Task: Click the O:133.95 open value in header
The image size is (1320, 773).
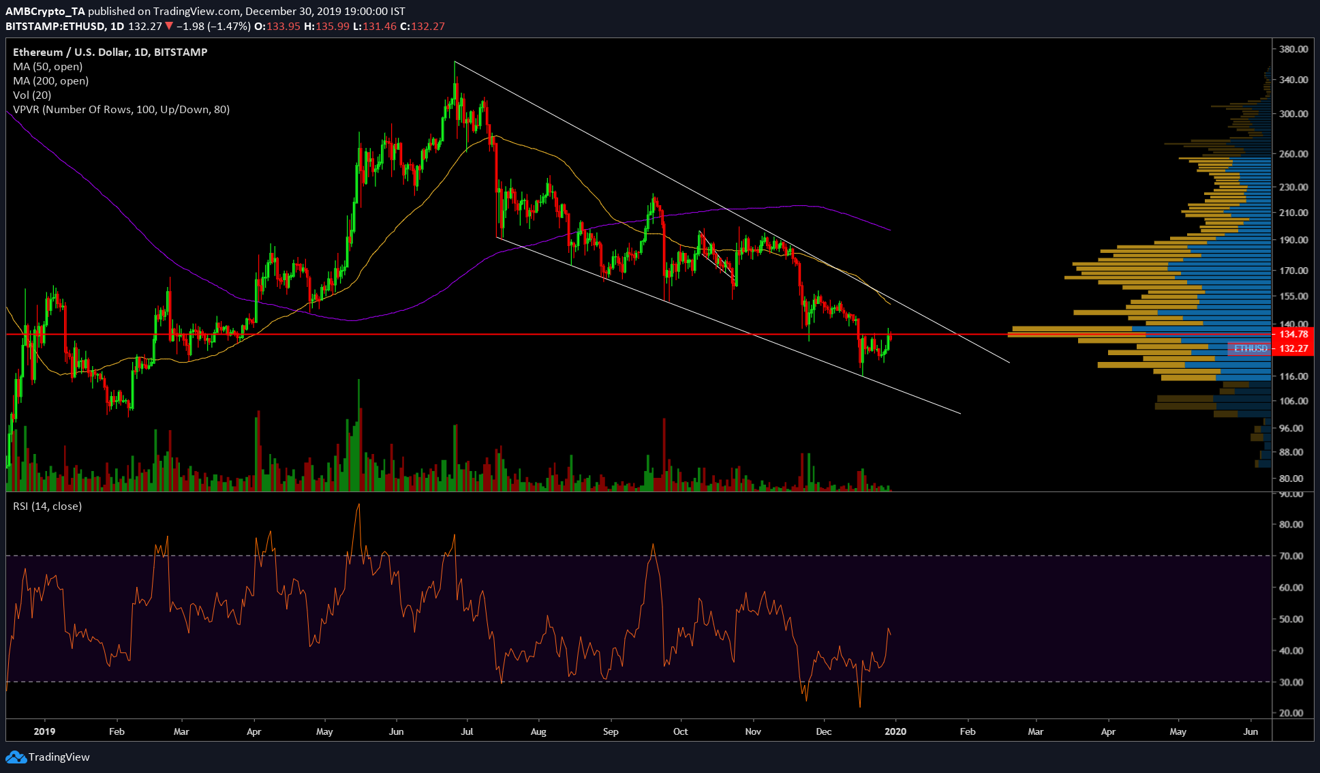Action: [277, 26]
